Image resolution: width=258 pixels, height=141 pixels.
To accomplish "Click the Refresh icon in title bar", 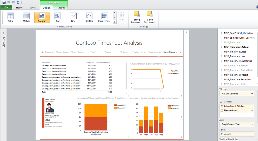I will (x=18, y=2).
